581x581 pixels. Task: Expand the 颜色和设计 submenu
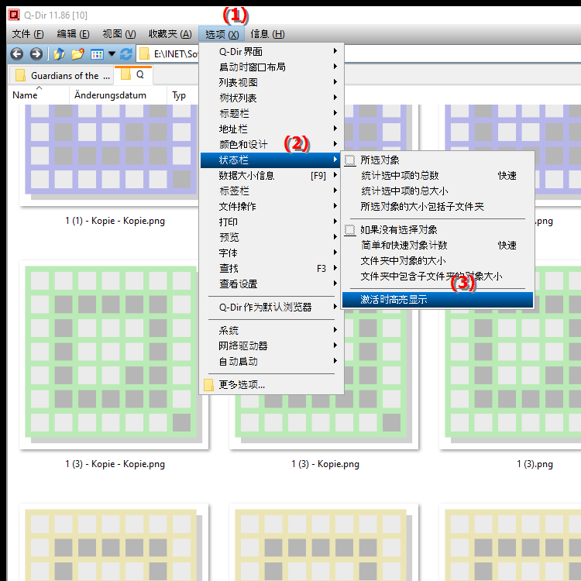(272, 145)
